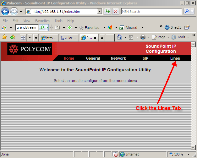Screen dimensions: 197x158
Task: Open the File menu
Action: (5, 21)
